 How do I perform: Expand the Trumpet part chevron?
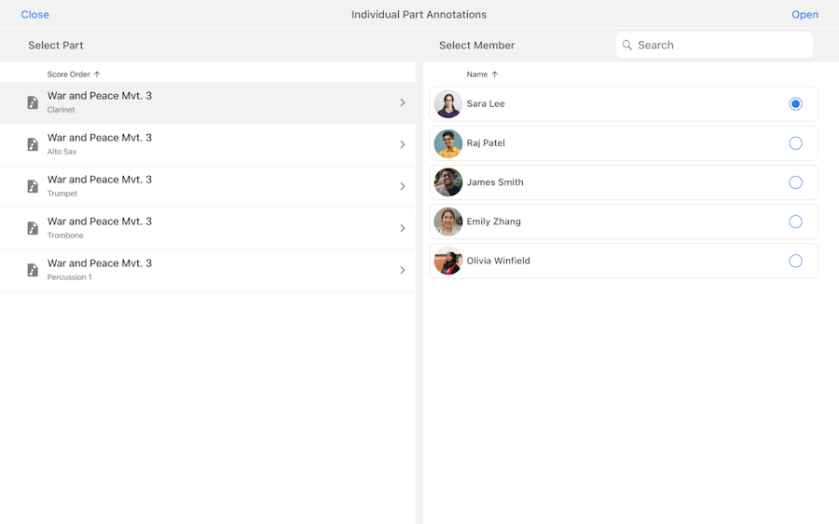[x=403, y=186]
